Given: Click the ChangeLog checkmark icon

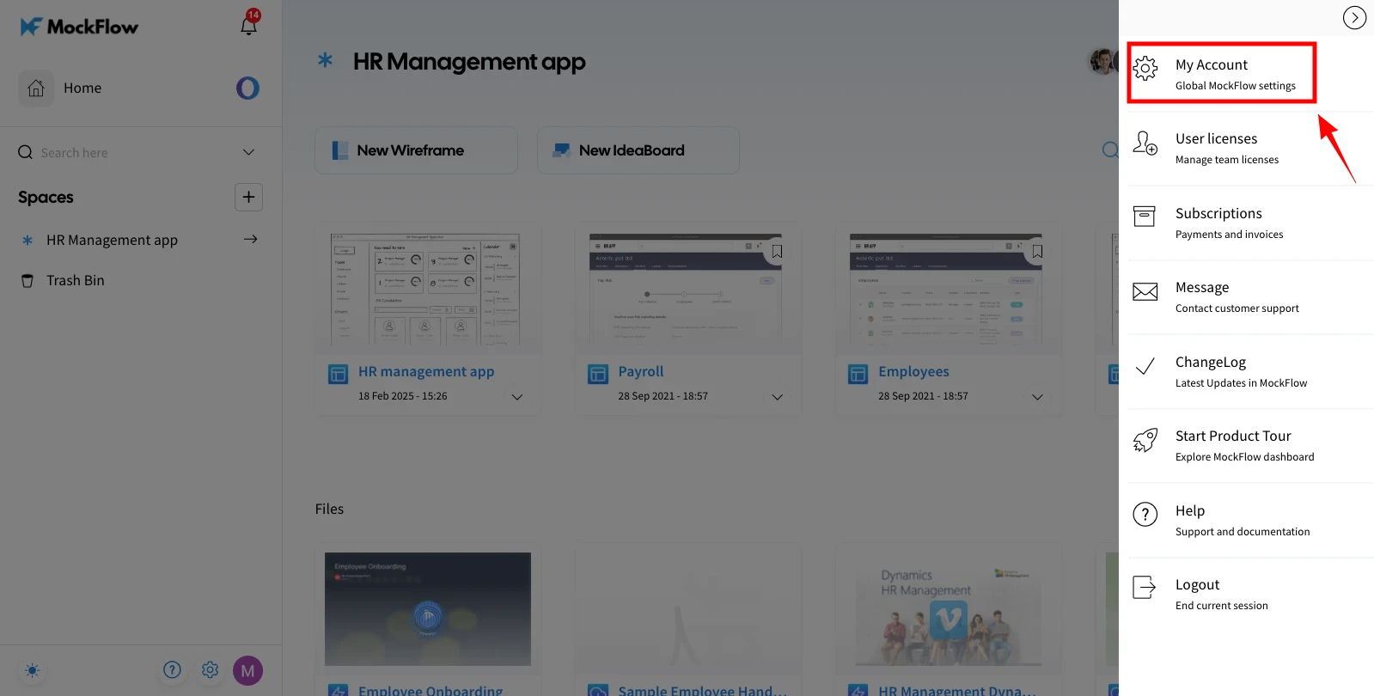Looking at the screenshot, I should coord(1145,367).
